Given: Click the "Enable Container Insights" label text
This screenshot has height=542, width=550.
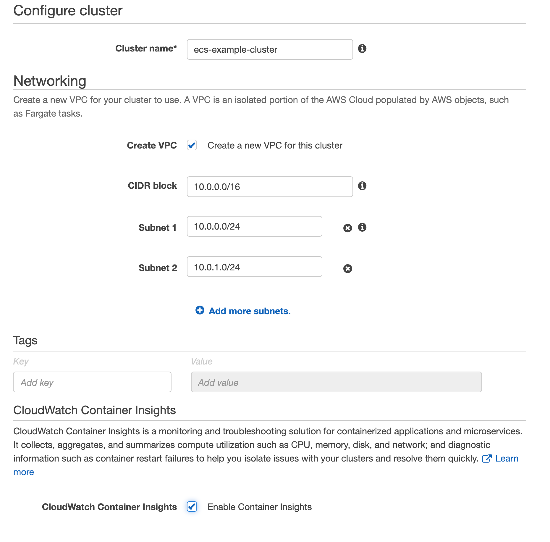Looking at the screenshot, I should [x=259, y=507].
